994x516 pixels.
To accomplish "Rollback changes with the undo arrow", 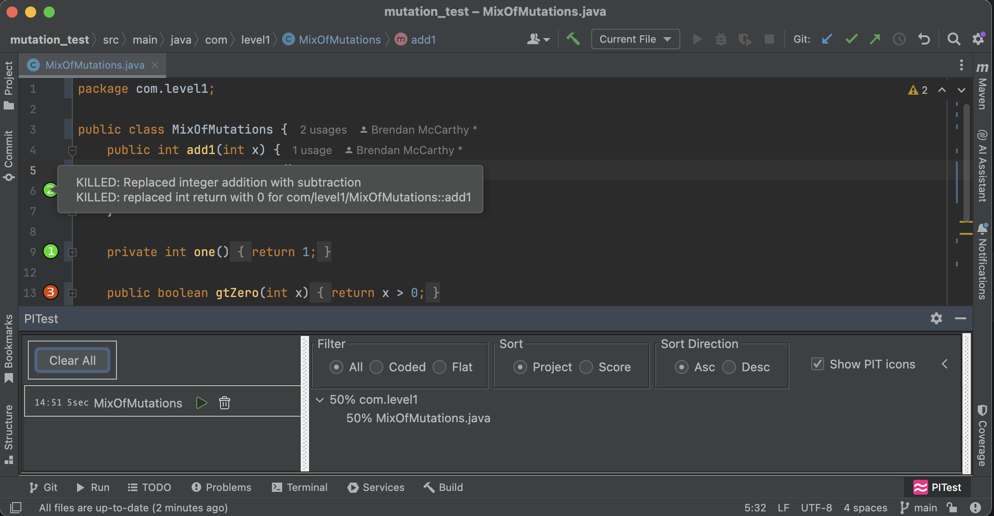I will 924,39.
